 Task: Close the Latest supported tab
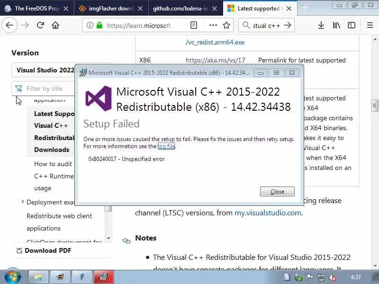click(x=289, y=9)
